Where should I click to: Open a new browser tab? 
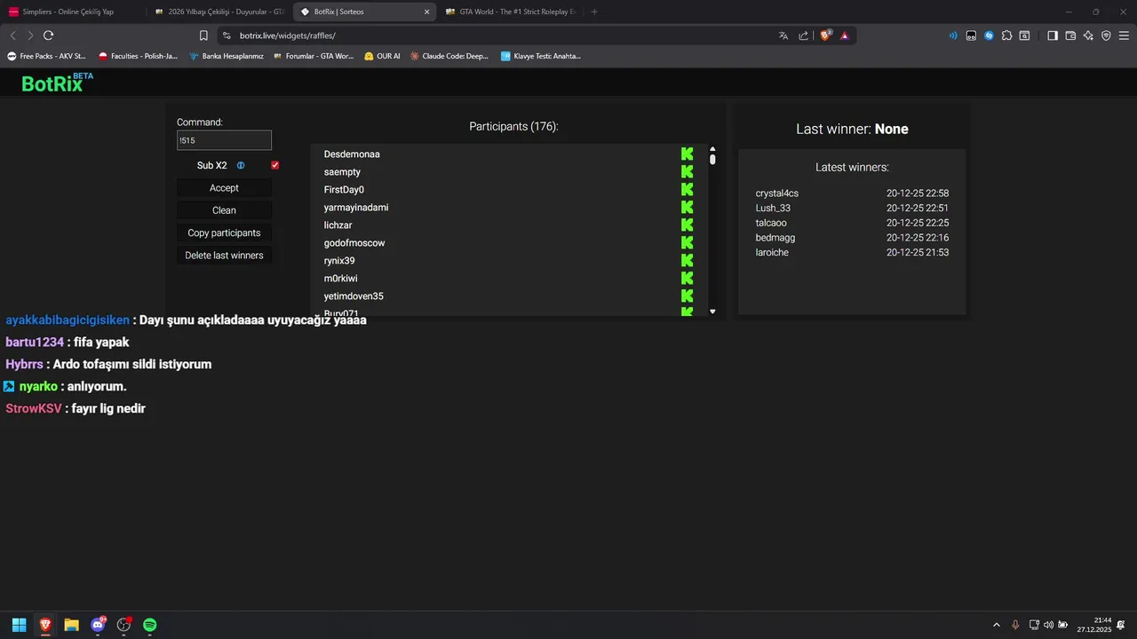pos(594,12)
